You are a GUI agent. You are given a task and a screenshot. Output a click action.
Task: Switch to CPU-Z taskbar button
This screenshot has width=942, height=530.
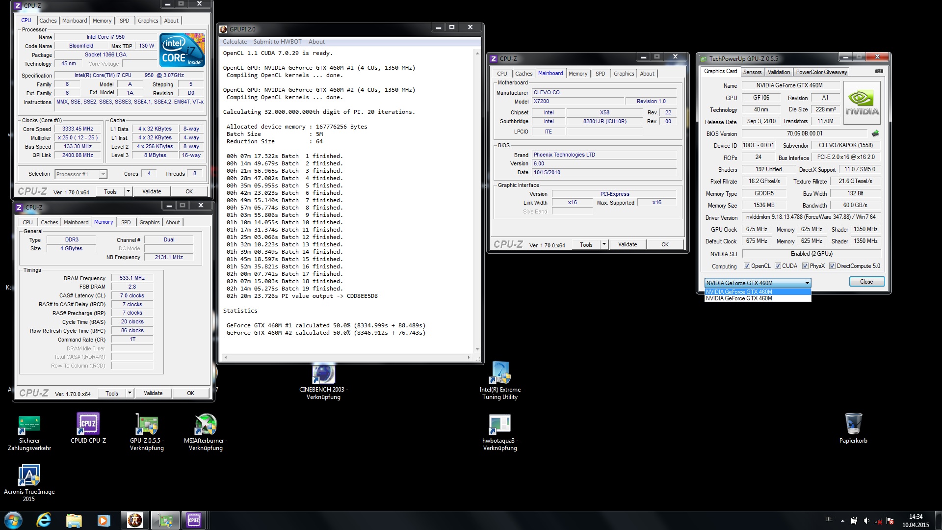(x=194, y=520)
